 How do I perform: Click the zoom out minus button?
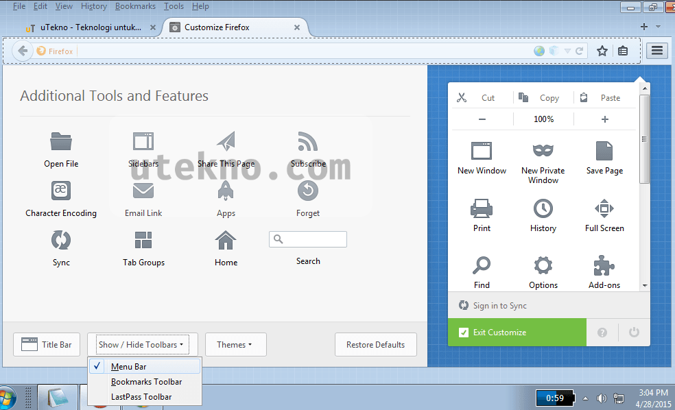[482, 119]
